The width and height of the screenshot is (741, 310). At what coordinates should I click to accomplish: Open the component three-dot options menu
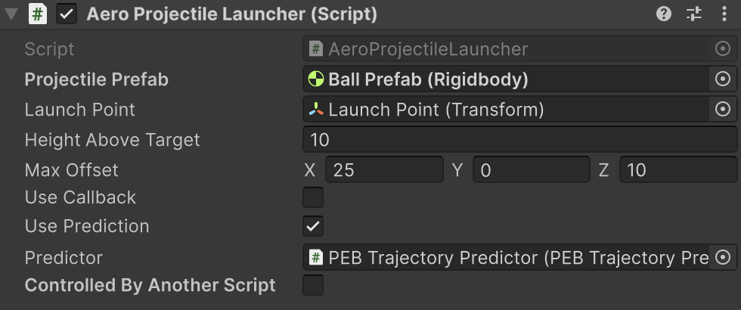click(x=724, y=14)
